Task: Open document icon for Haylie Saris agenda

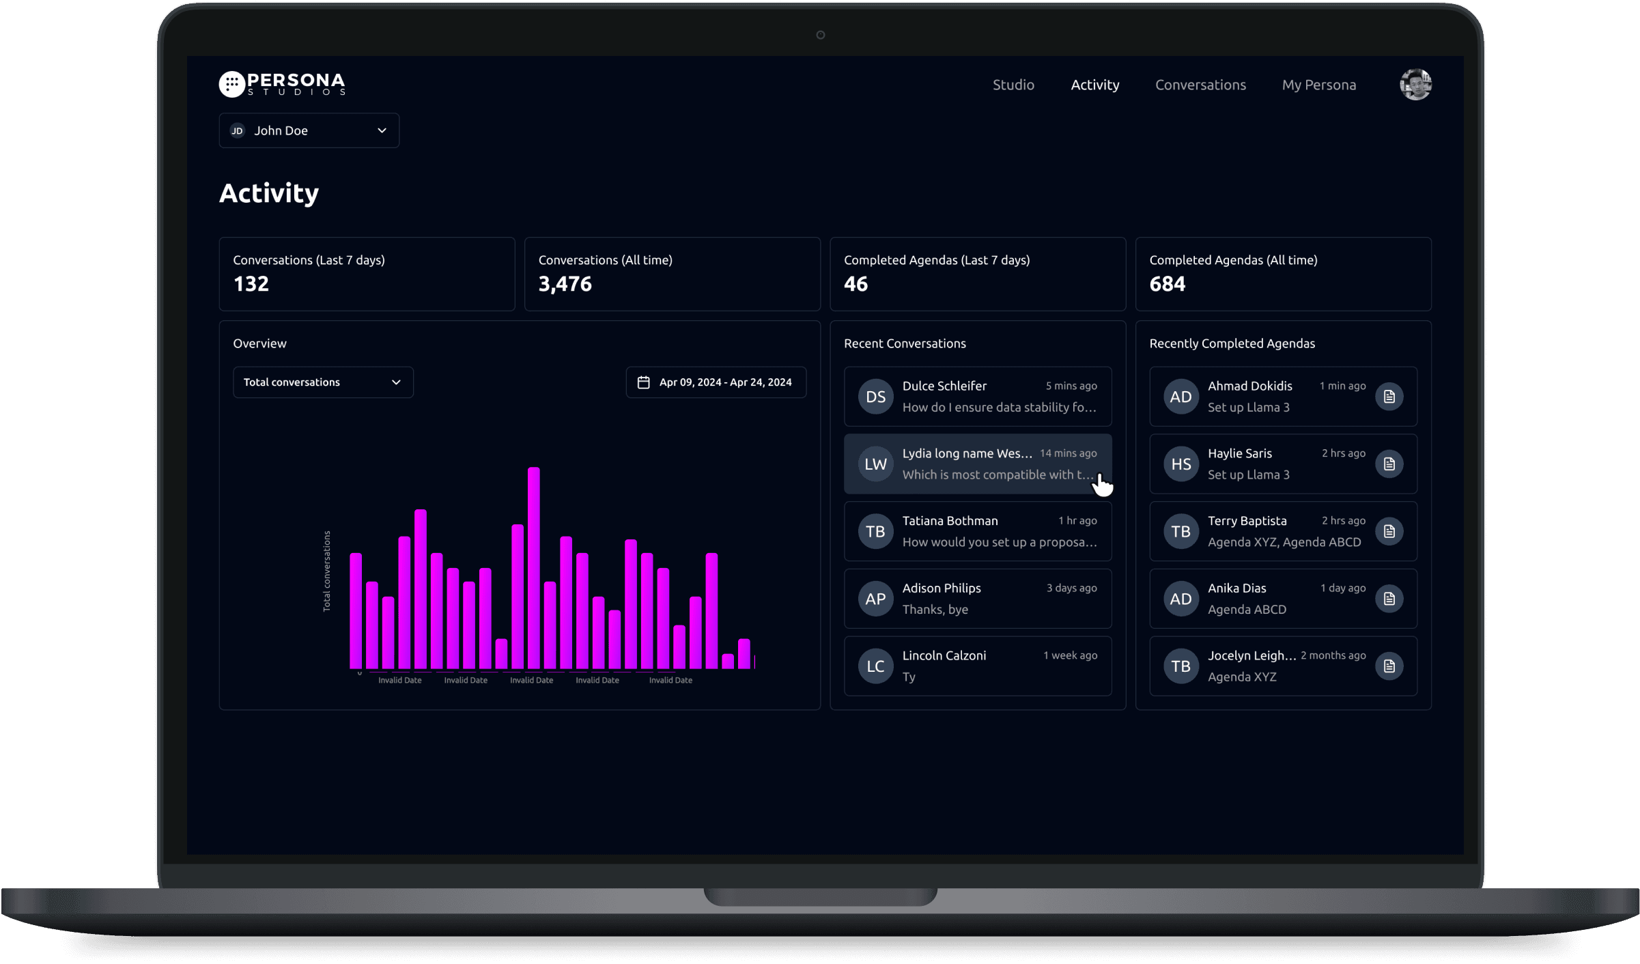Action: pyautogui.click(x=1389, y=464)
